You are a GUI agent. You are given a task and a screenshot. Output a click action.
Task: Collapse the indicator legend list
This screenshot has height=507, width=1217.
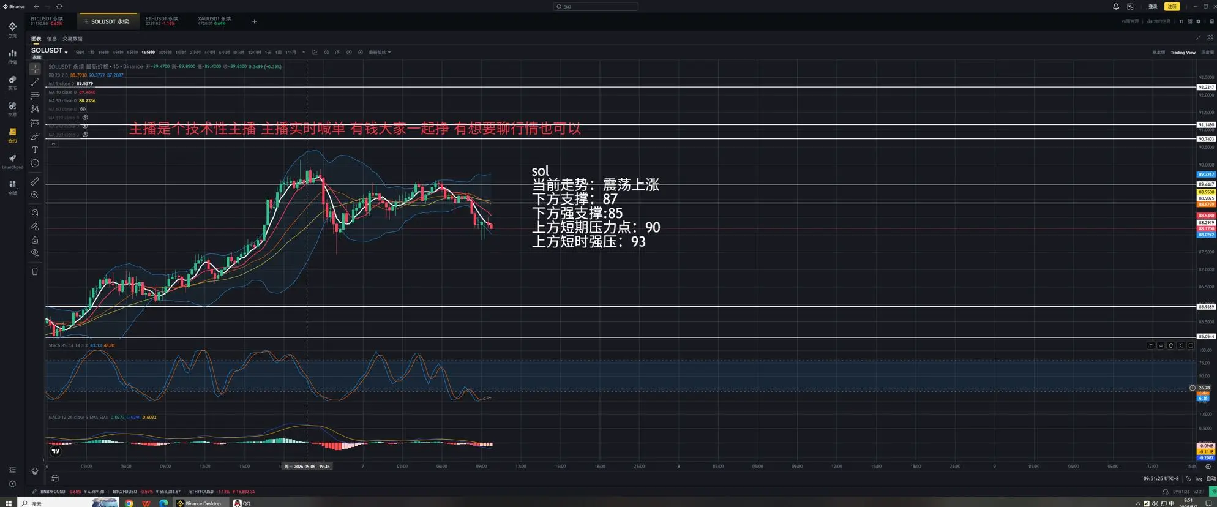pos(53,144)
